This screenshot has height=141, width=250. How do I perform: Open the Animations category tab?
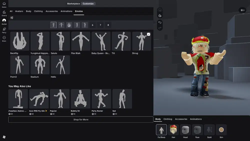tap(66, 11)
